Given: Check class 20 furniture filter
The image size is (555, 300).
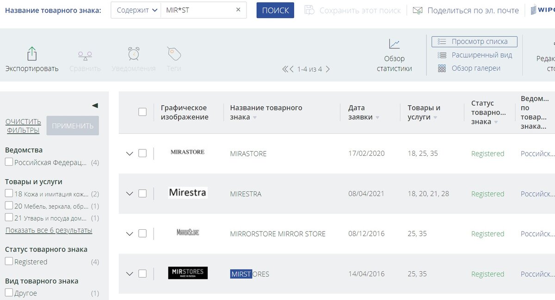Looking at the screenshot, I should click(x=9, y=206).
